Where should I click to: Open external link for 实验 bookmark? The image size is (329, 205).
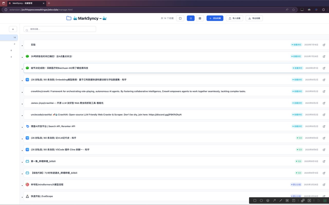pyautogui.click(x=324, y=45)
